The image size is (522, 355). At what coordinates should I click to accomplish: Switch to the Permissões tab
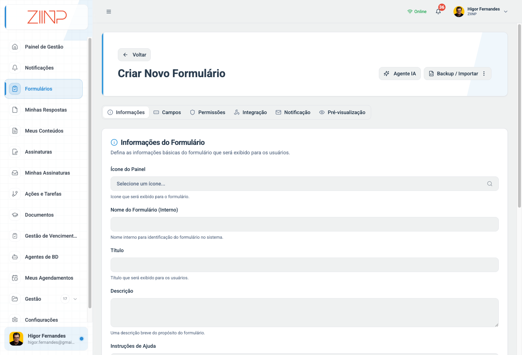click(x=208, y=112)
